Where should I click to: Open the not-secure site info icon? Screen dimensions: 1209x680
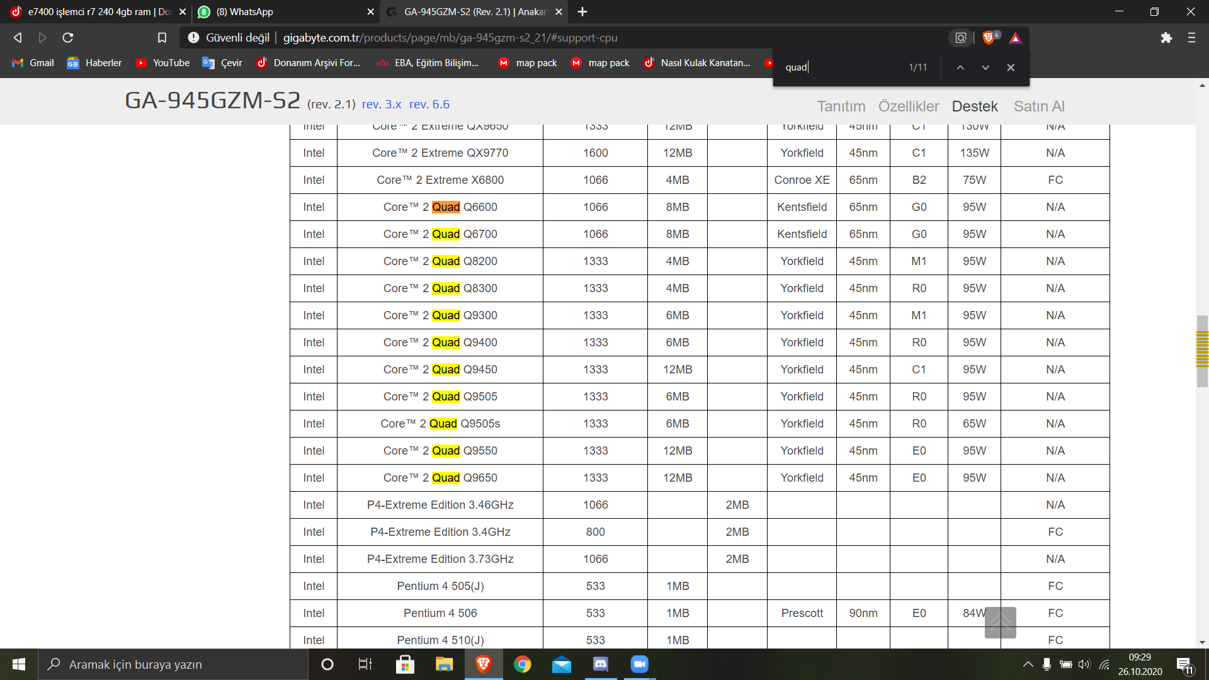[193, 38]
